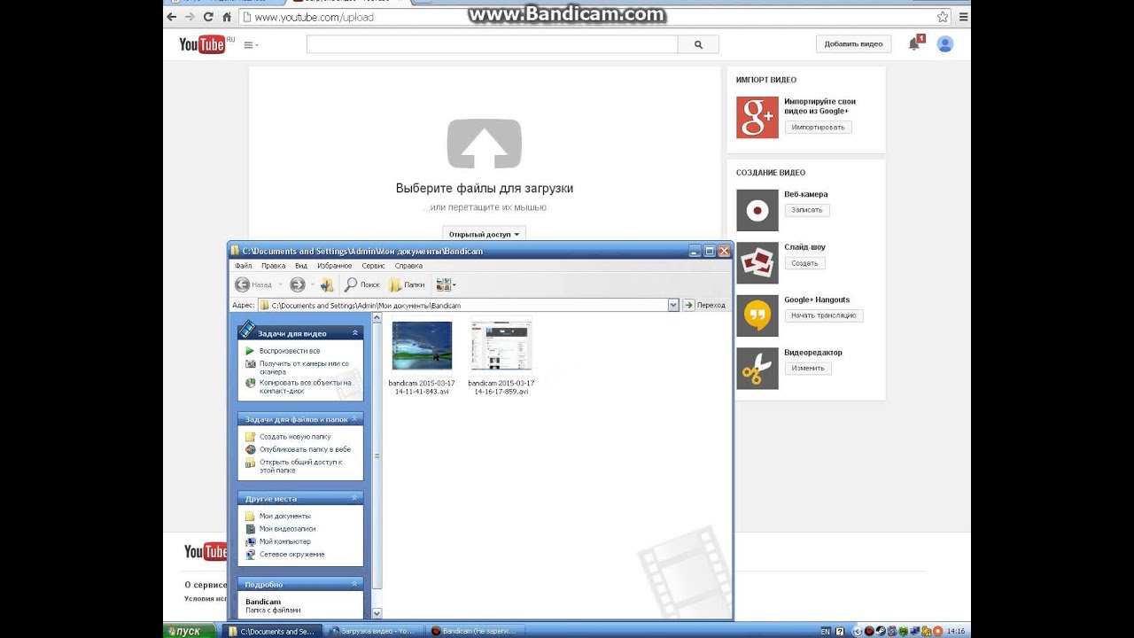This screenshot has width=1134, height=638.
Task: Open the notifications bell
Action: (x=914, y=44)
